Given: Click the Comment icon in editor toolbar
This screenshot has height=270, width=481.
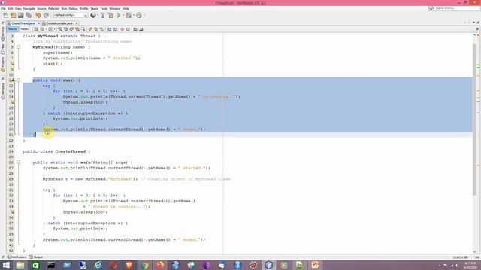Looking at the screenshot, I should coord(135,29).
